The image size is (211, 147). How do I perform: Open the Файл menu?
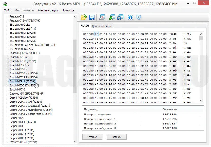click(7, 10)
